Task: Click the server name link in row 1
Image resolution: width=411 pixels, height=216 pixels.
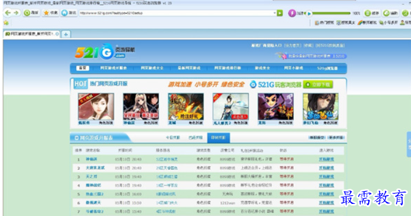Action: pos(167,159)
